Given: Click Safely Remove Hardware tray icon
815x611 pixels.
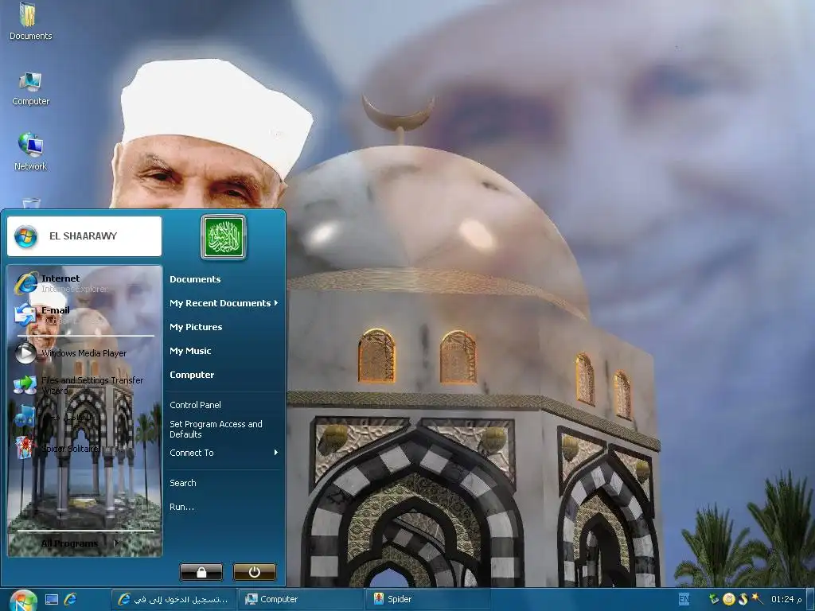Looking at the screenshot, I should (715, 600).
